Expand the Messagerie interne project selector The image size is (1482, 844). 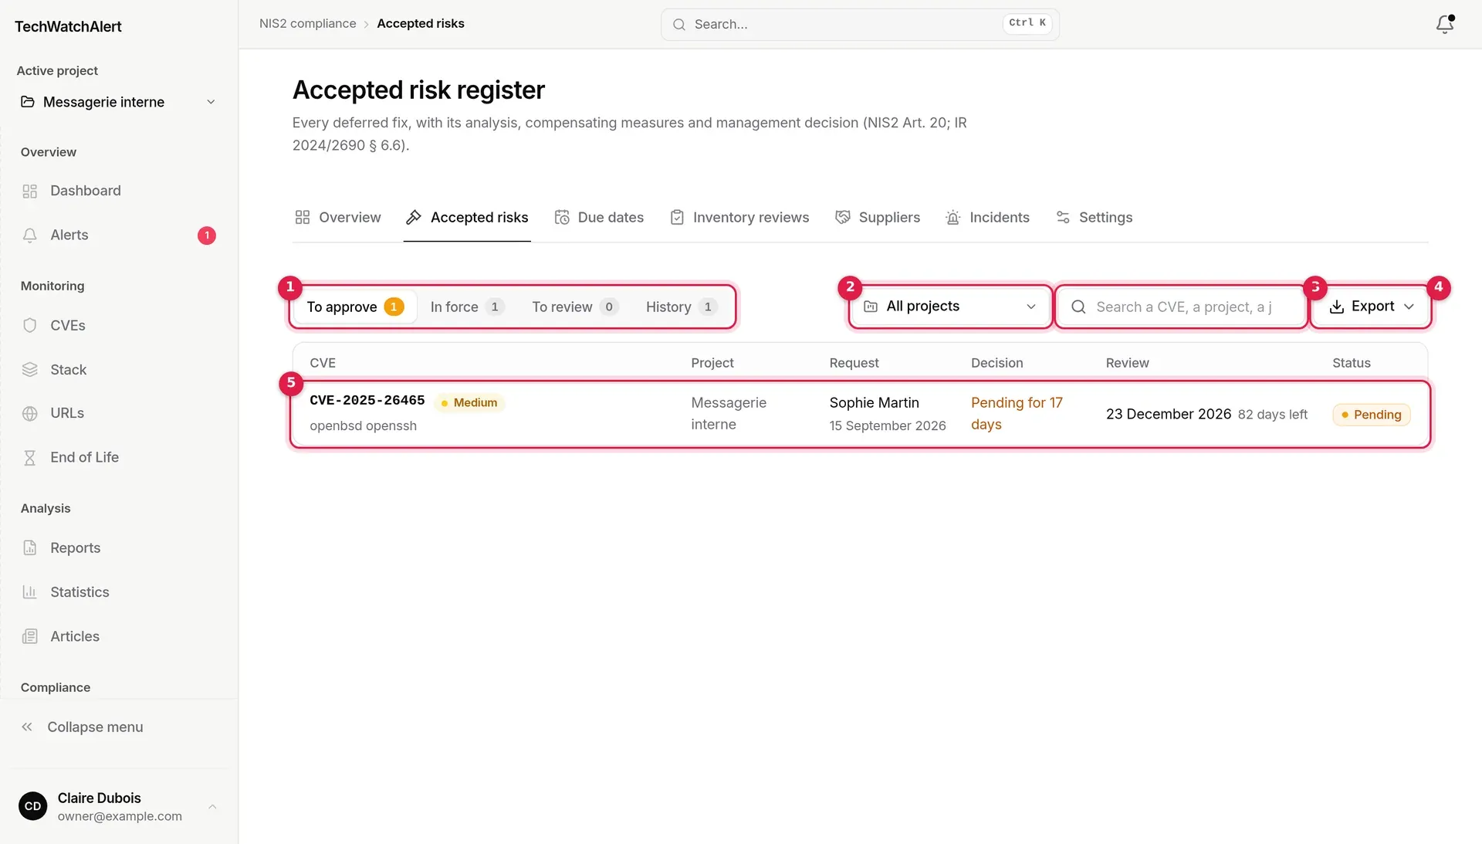[119, 102]
